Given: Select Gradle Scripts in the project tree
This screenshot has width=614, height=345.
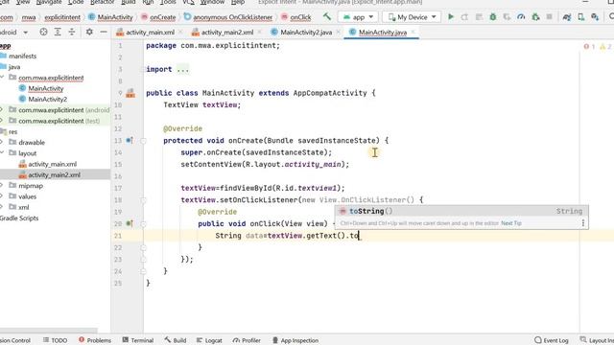Looking at the screenshot, I should point(19,218).
